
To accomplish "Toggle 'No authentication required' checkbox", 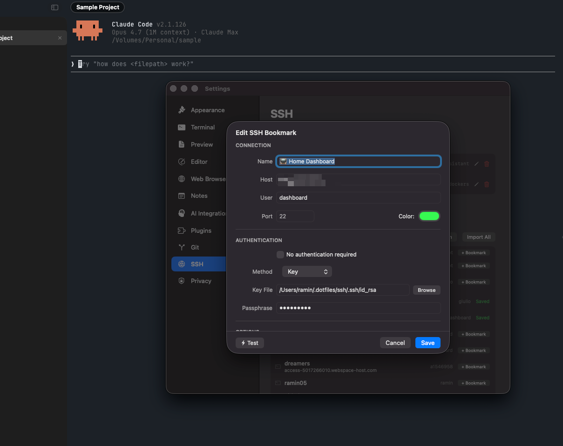I will click(x=280, y=255).
